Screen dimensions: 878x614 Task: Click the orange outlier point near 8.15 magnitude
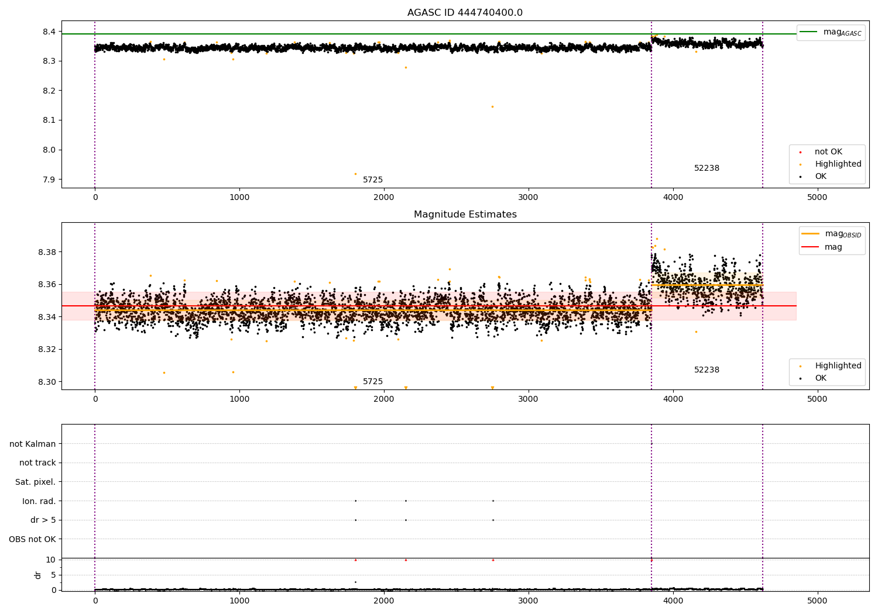coord(492,106)
